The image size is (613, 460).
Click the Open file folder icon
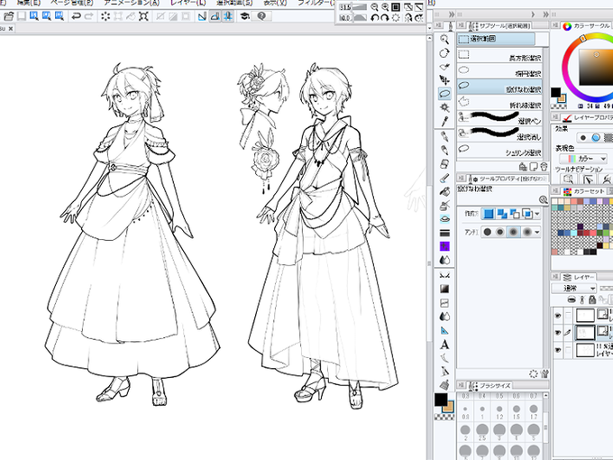pyautogui.click(x=9, y=16)
